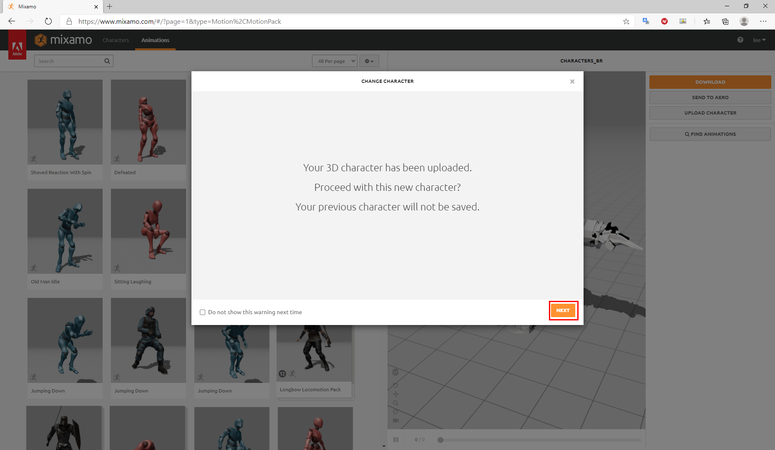Screen dimensions: 775x450
Task: Close the Mixamo browser tab
Action: [96, 7]
